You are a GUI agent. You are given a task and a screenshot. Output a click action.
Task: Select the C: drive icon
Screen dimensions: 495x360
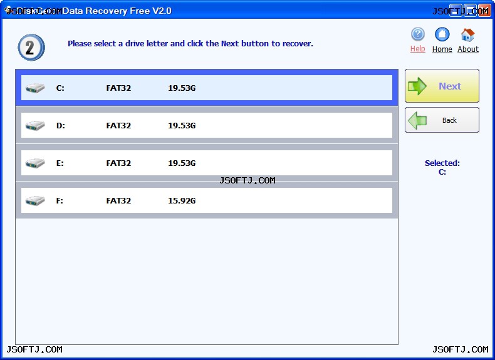point(35,88)
